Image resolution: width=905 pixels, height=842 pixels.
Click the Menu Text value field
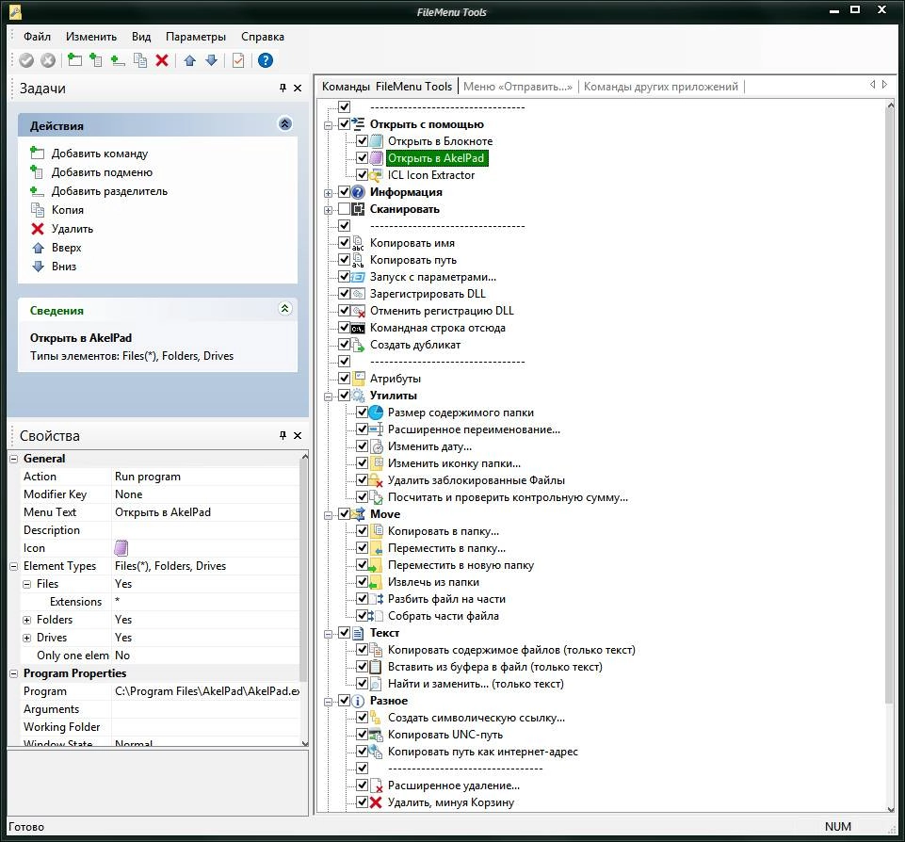pos(206,512)
